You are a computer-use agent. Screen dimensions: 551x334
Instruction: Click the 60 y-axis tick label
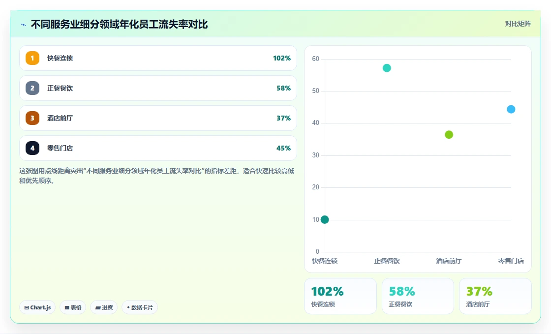click(315, 59)
